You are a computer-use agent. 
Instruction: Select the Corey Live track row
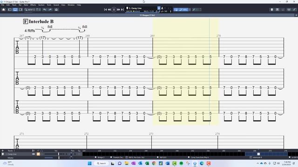point(41,154)
